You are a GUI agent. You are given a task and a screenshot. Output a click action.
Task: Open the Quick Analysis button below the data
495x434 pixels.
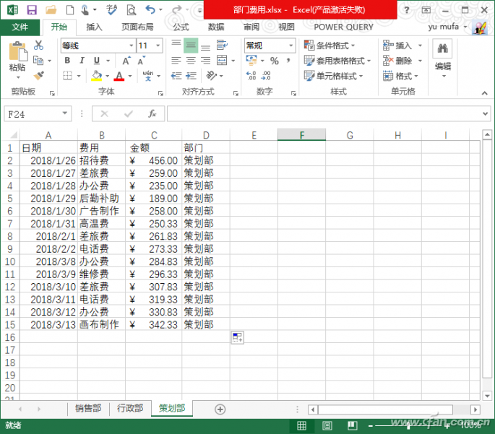click(x=237, y=337)
